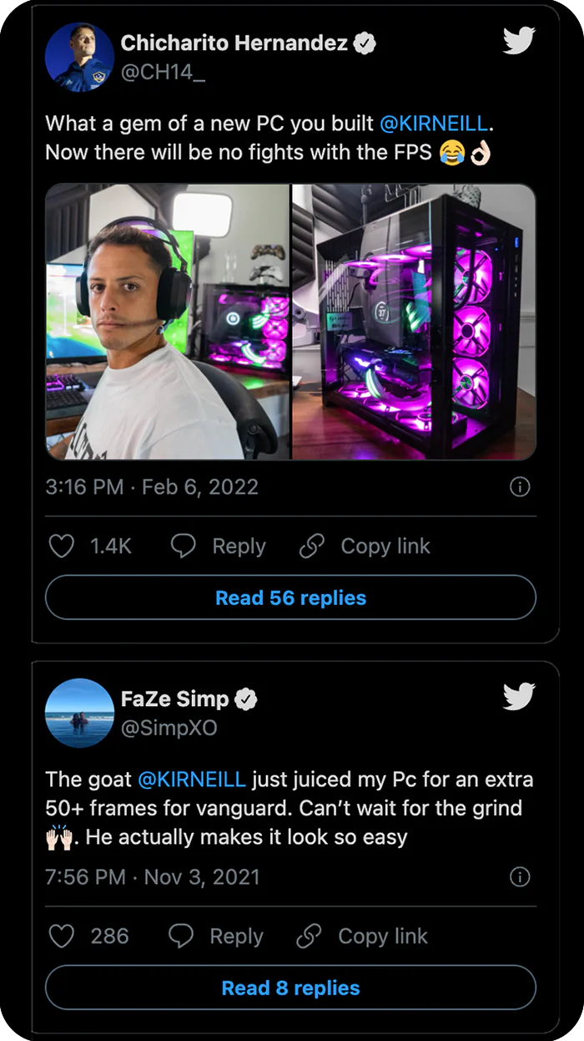Image resolution: width=584 pixels, height=1041 pixels.
Task: Click the Read 8 replies button
Action: (290, 988)
